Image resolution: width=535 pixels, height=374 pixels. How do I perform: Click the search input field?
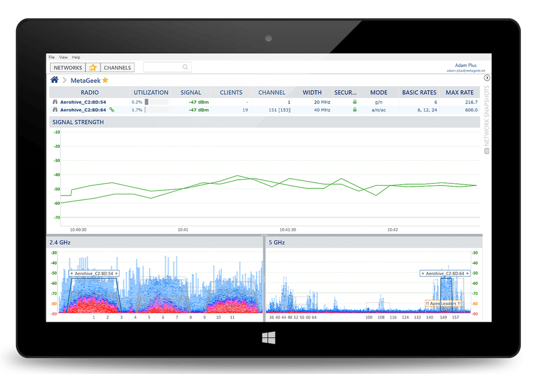click(167, 67)
